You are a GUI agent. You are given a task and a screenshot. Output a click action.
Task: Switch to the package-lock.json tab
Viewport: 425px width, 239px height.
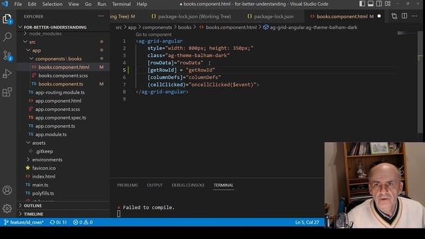coord(270,17)
